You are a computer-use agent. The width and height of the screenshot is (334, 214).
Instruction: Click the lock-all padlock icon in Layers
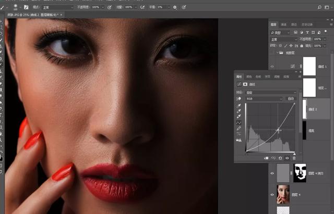[x=302, y=46]
